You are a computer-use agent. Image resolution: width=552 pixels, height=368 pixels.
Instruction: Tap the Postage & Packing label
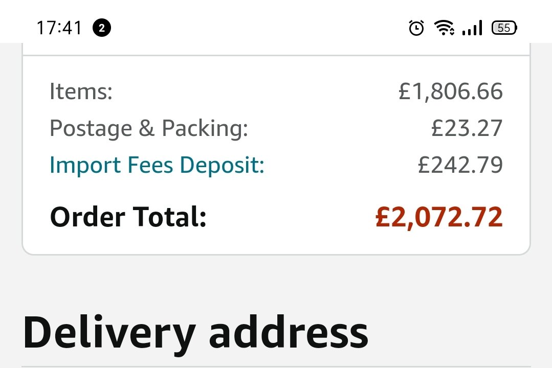149,128
